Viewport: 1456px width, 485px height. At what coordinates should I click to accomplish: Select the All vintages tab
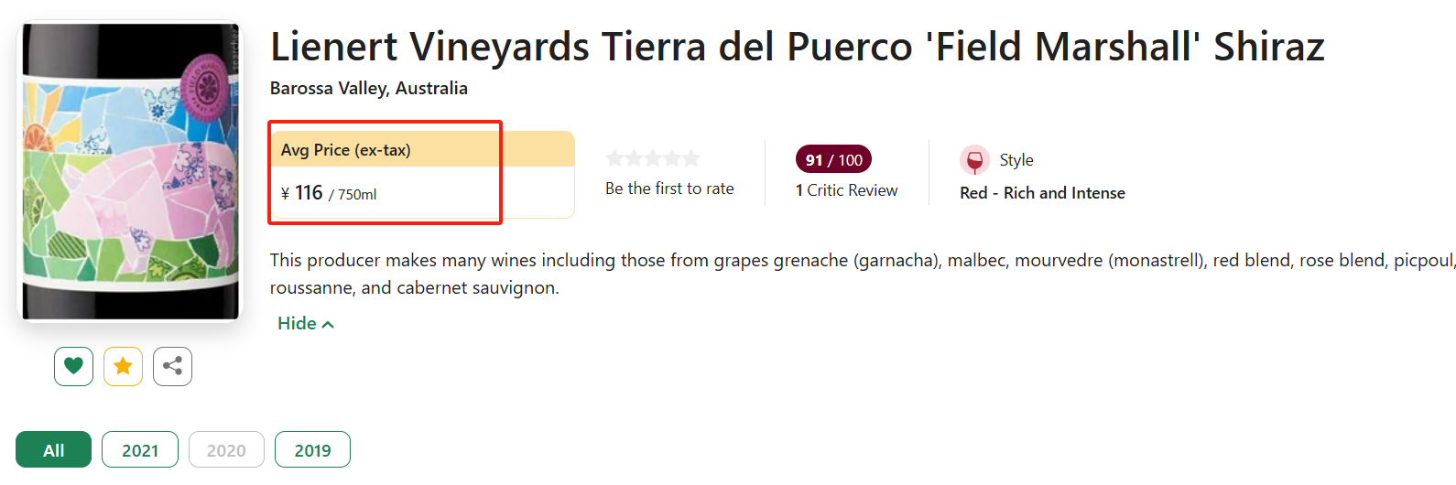click(x=53, y=449)
